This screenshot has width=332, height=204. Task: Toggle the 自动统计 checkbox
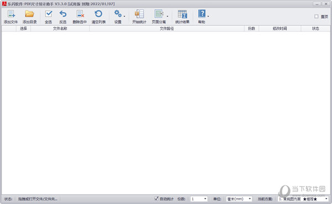pos(156,198)
